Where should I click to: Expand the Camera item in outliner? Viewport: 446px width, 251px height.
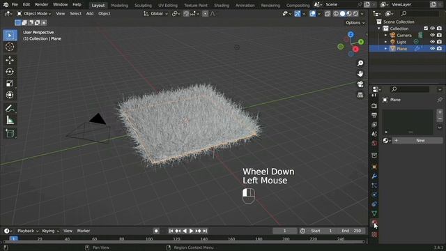pyautogui.click(x=385, y=35)
